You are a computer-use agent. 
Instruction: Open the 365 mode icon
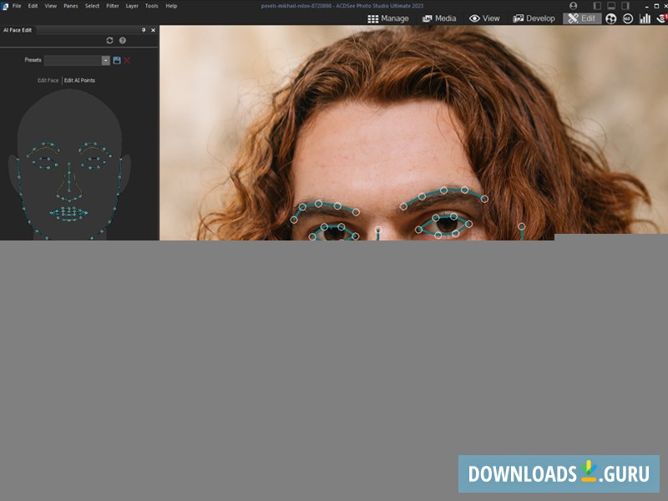click(628, 18)
